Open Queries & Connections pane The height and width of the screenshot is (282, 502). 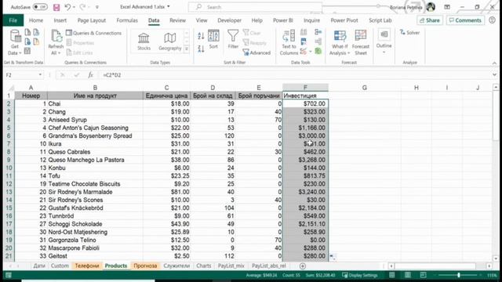(93, 33)
